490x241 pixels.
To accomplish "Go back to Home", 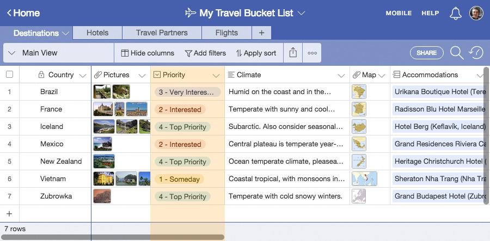I will point(23,13).
